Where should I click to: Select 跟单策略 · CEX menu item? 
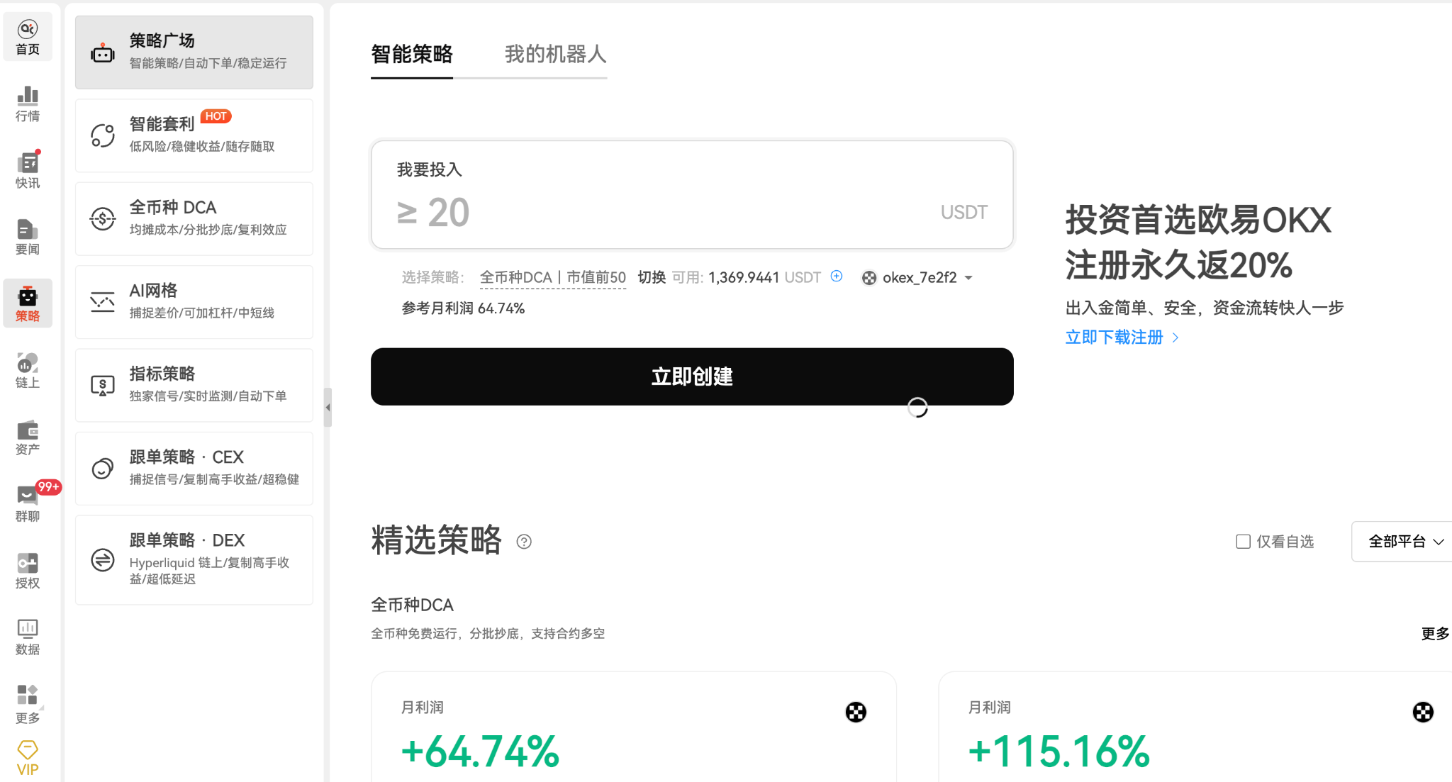(194, 469)
